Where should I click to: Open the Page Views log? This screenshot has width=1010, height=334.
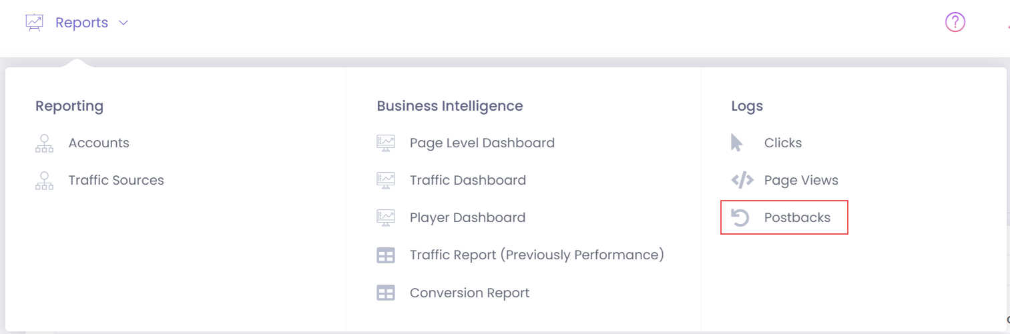(801, 180)
